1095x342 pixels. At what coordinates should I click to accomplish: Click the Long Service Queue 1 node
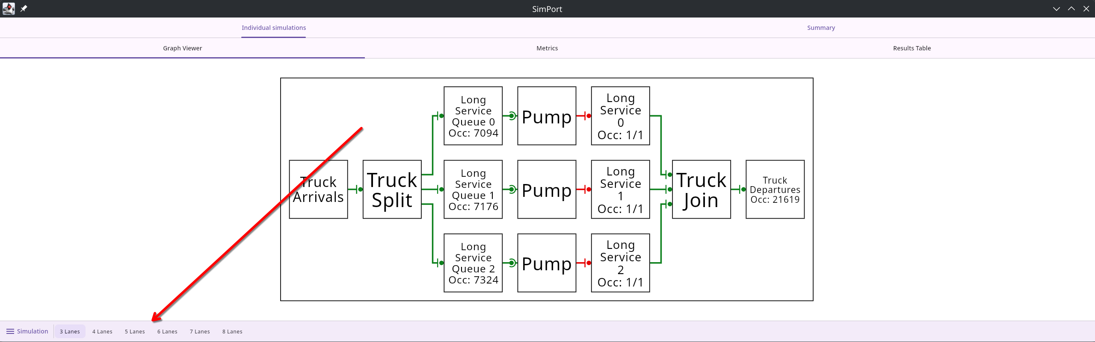473,190
